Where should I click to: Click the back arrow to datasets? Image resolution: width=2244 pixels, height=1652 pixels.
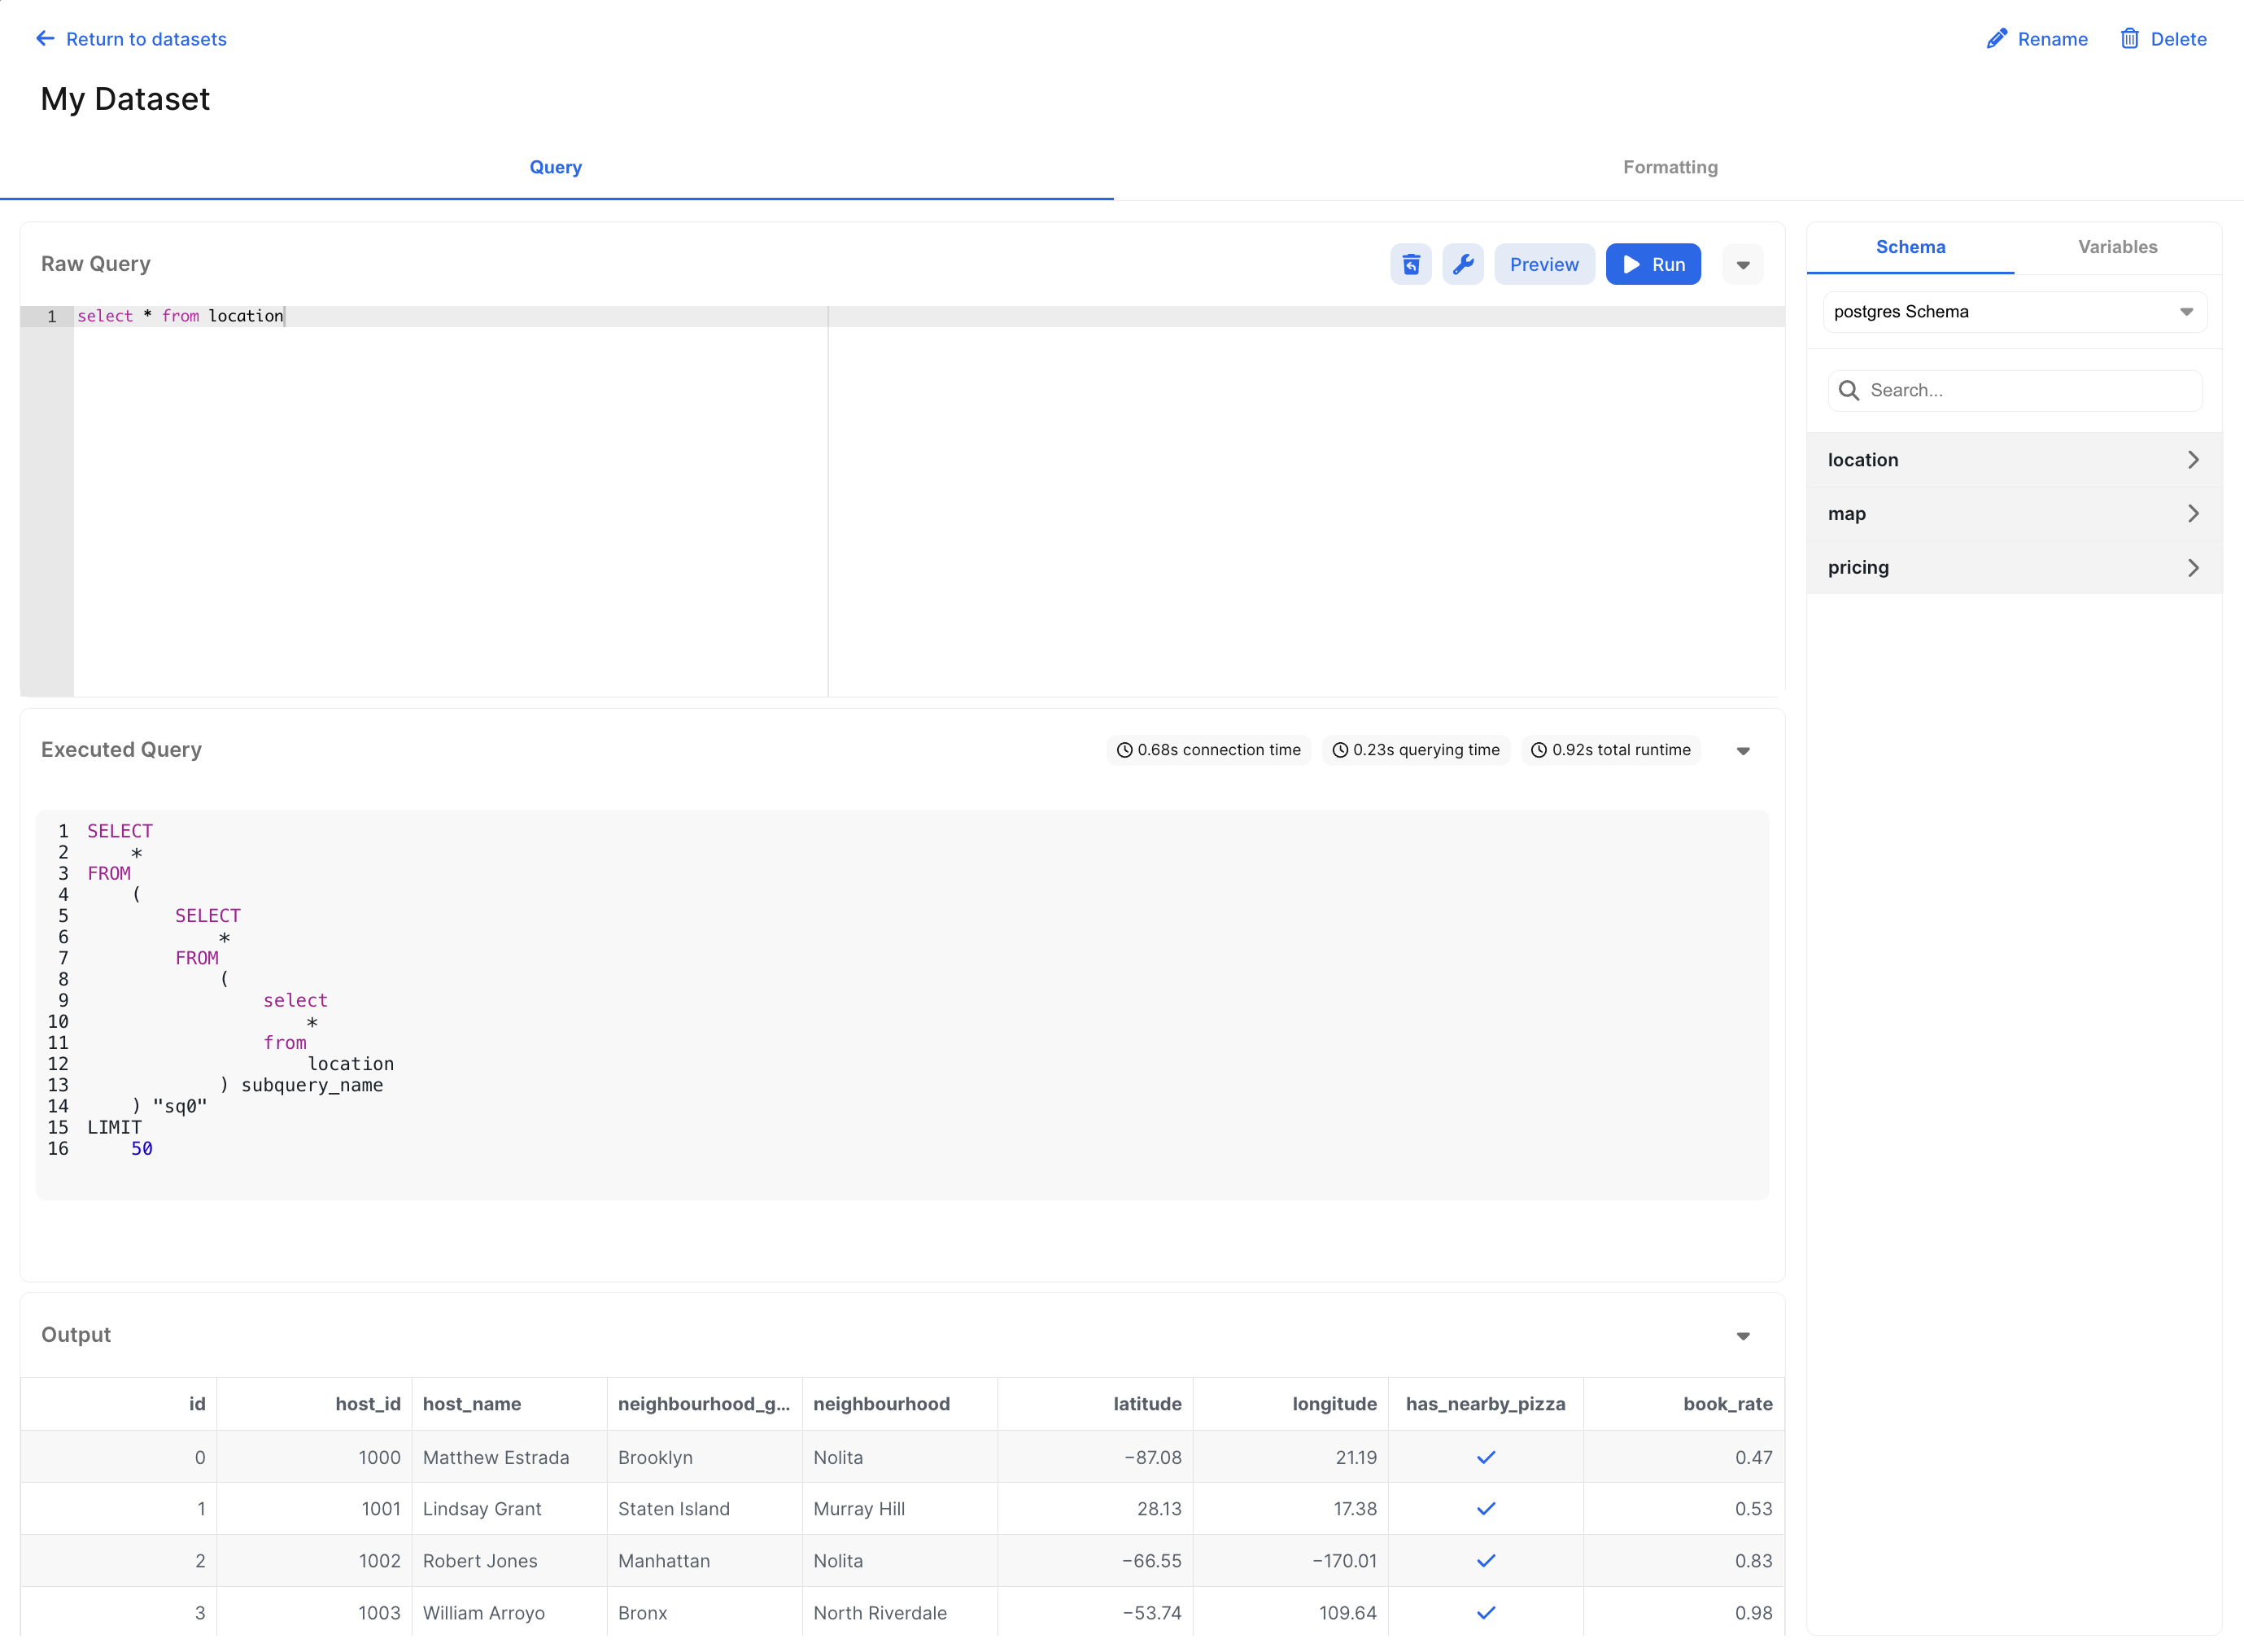pyautogui.click(x=45, y=39)
